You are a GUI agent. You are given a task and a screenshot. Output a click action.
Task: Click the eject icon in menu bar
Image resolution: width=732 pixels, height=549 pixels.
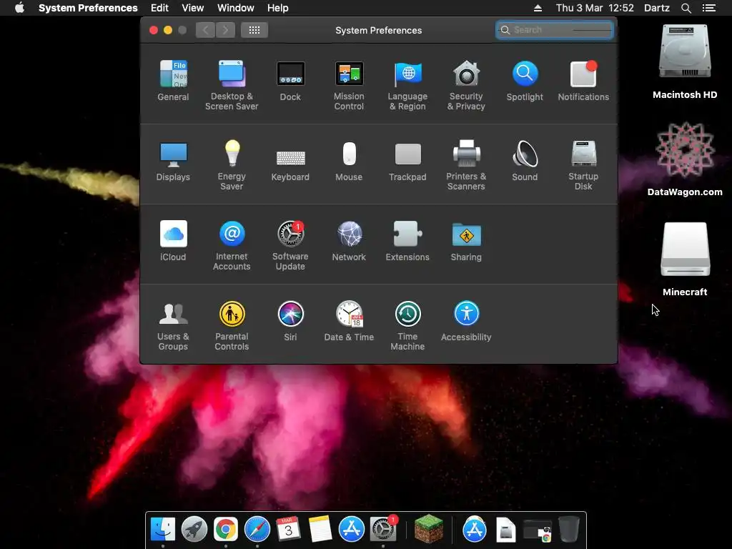point(538,8)
